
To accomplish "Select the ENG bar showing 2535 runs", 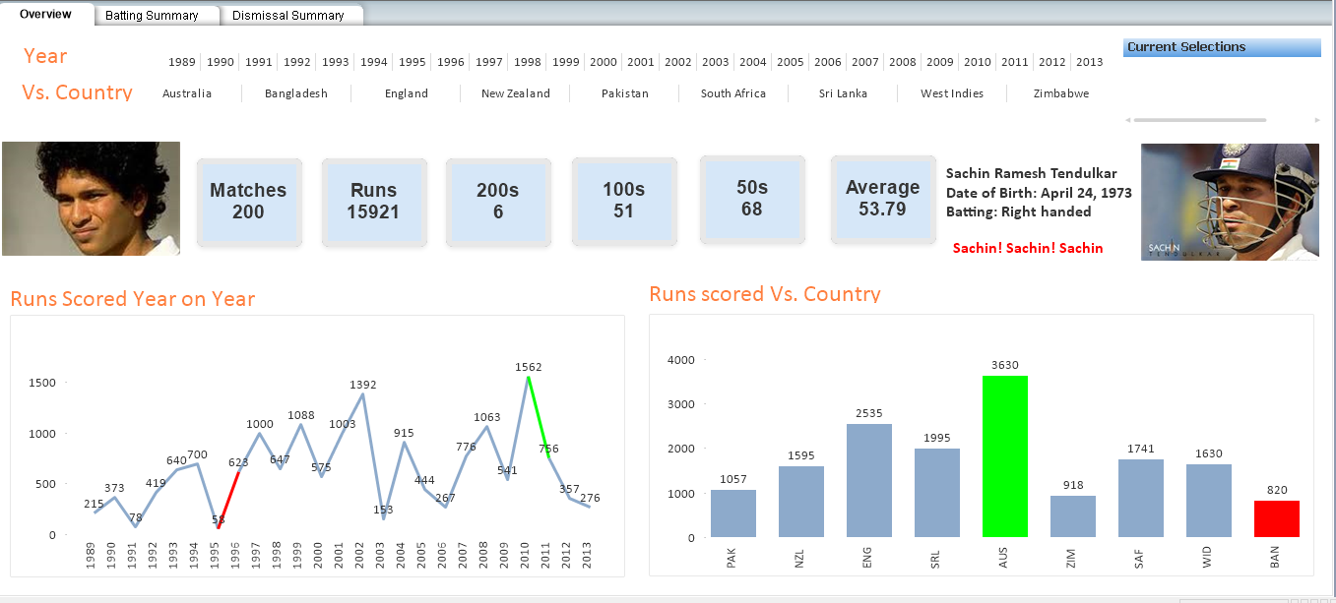I will 868,480.
